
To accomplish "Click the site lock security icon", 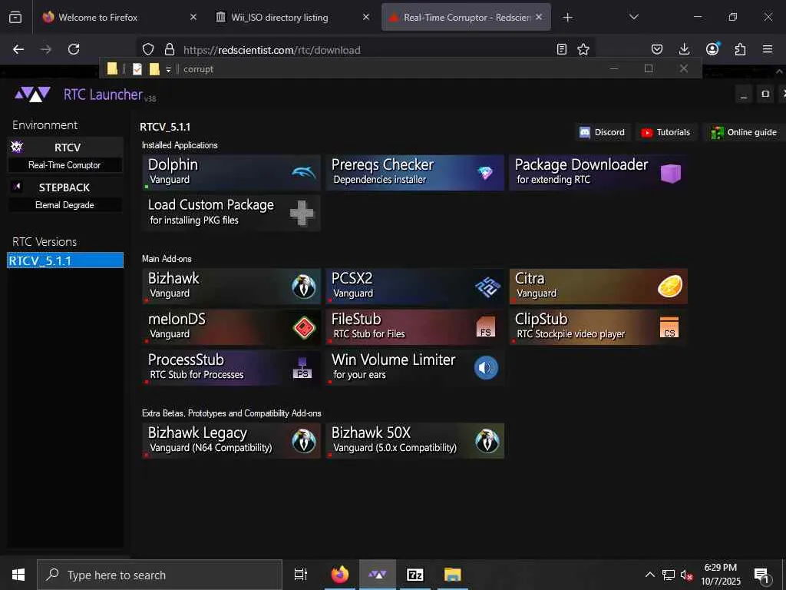I will (x=170, y=49).
